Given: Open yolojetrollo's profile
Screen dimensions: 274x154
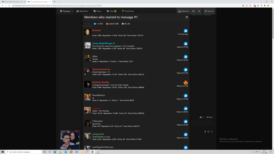Looking at the screenshot, I should click(x=98, y=134).
